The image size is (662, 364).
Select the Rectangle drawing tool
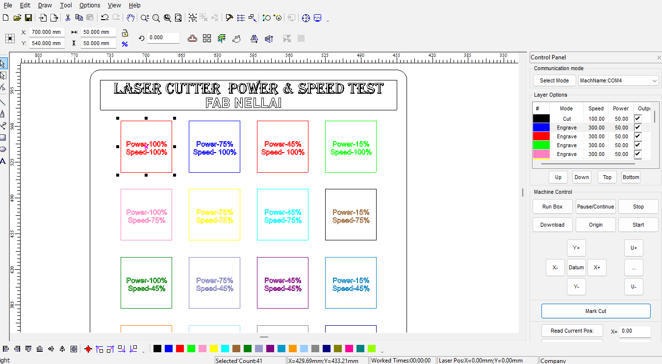pos(3,137)
